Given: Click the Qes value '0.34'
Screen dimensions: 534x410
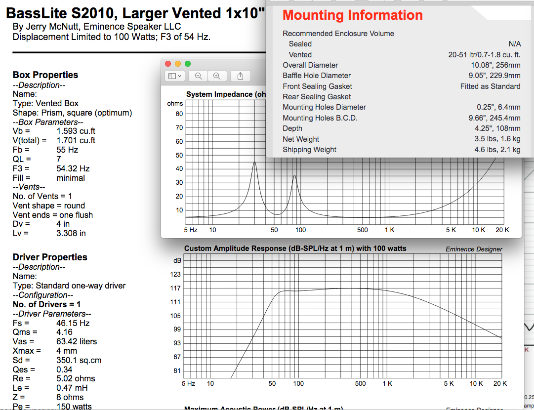Looking at the screenshot, I should pos(64,369).
